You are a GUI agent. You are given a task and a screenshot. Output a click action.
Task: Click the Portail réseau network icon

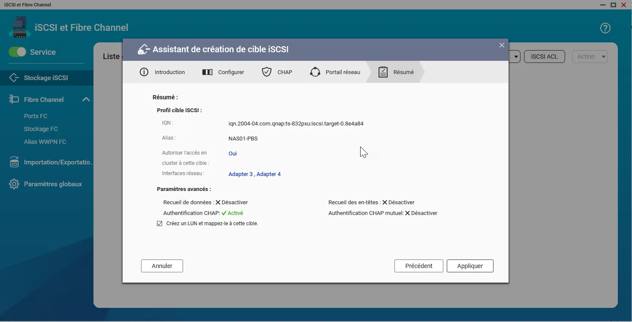coord(315,72)
